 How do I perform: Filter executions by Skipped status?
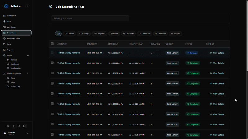click(x=175, y=34)
